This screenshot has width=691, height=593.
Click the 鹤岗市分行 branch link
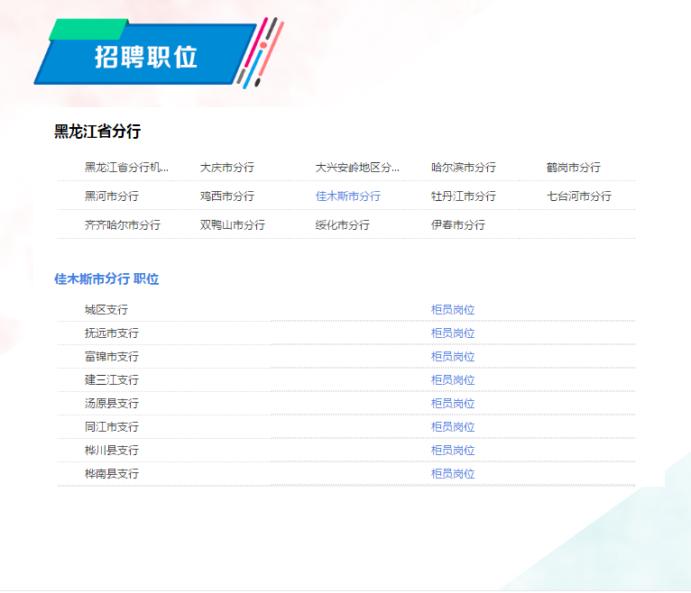(573, 168)
